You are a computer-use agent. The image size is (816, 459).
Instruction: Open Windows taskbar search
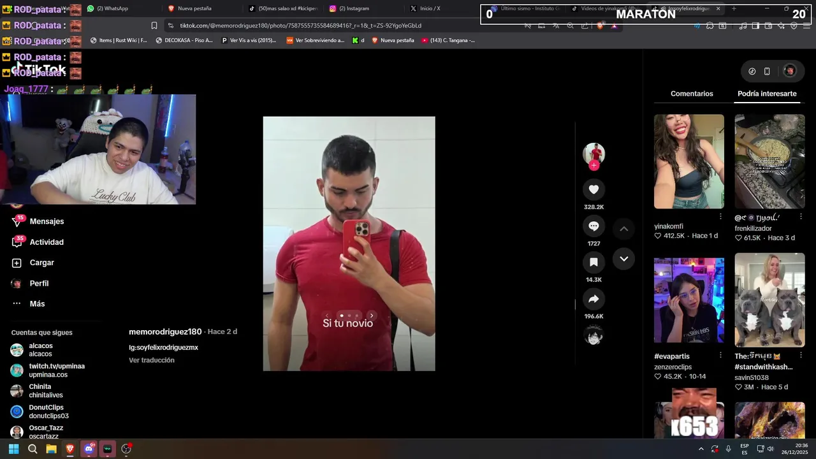click(x=33, y=449)
